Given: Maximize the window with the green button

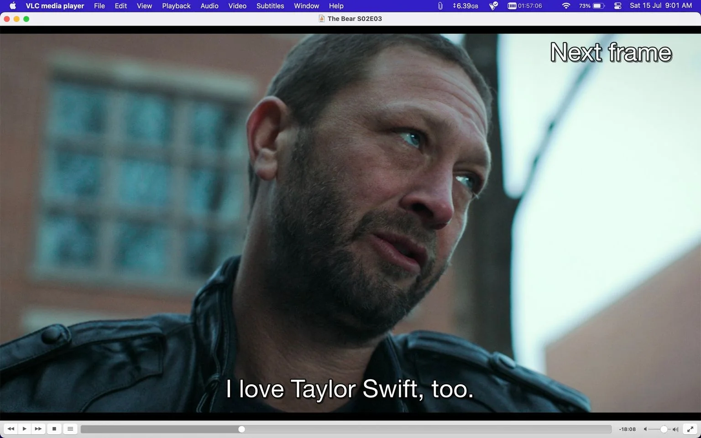Looking at the screenshot, I should tap(26, 19).
